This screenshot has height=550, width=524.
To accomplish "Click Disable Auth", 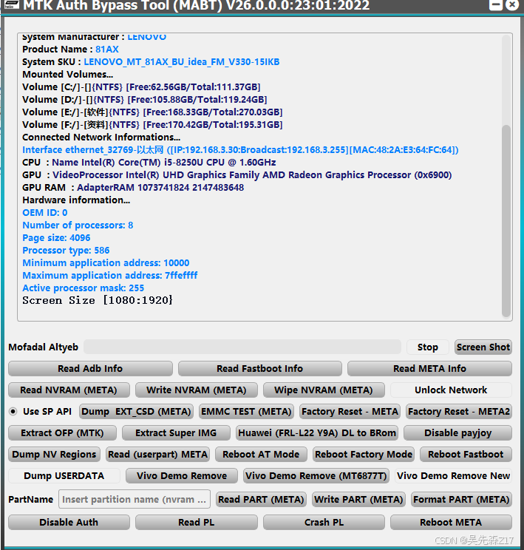I will 69,522.
